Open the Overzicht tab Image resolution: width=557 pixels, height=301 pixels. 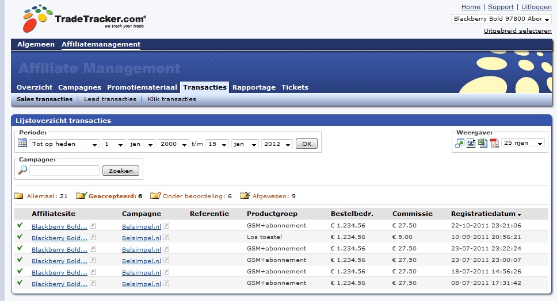coord(35,87)
